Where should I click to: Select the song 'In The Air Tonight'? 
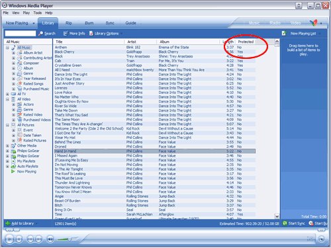coord(155,169)
